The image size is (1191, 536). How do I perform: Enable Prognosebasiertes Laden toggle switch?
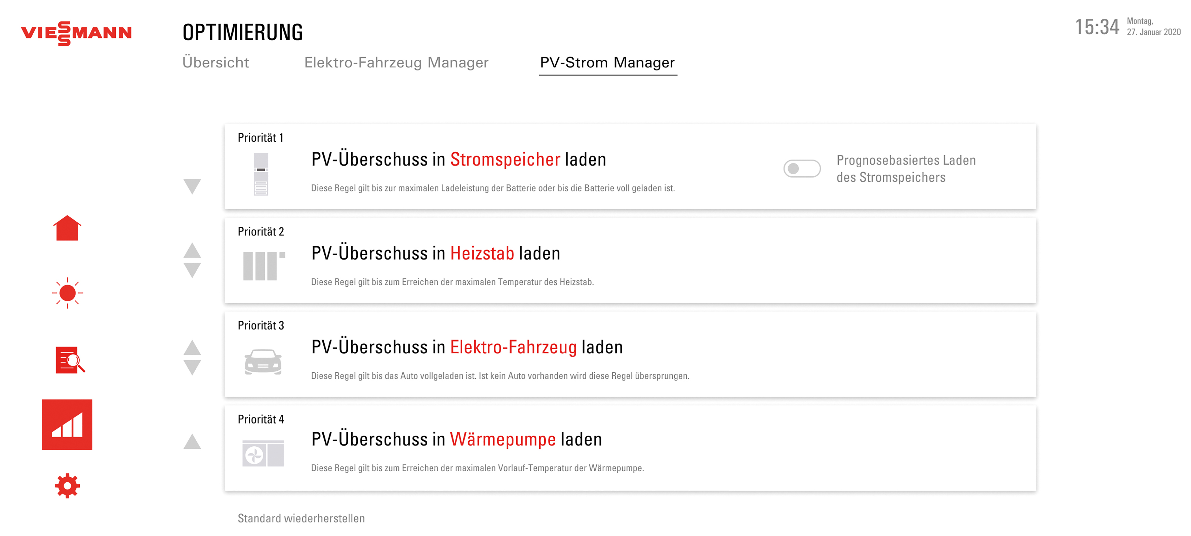pos(802,169)
